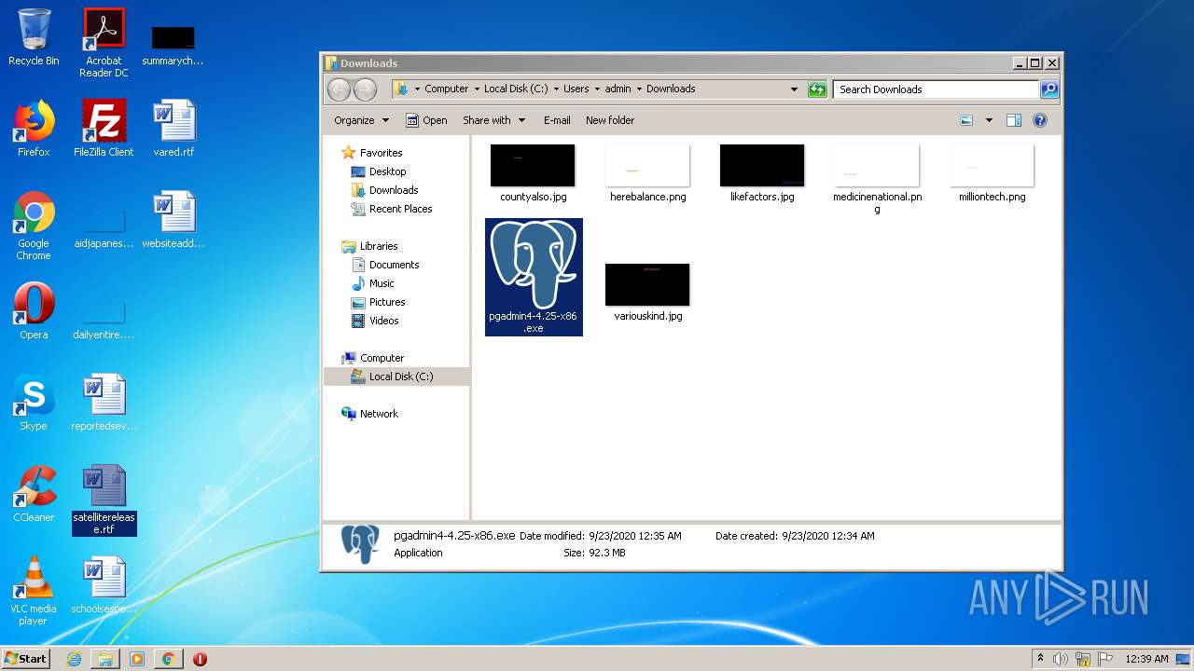The height and width of the screenshot is (671, 1194).
Task: Click E-mail in the toolbar
Action: pyautogui.click(x=557, y=120)
